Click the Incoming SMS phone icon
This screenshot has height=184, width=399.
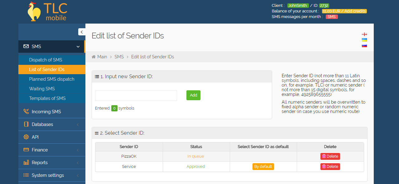[x=26, y=112]
